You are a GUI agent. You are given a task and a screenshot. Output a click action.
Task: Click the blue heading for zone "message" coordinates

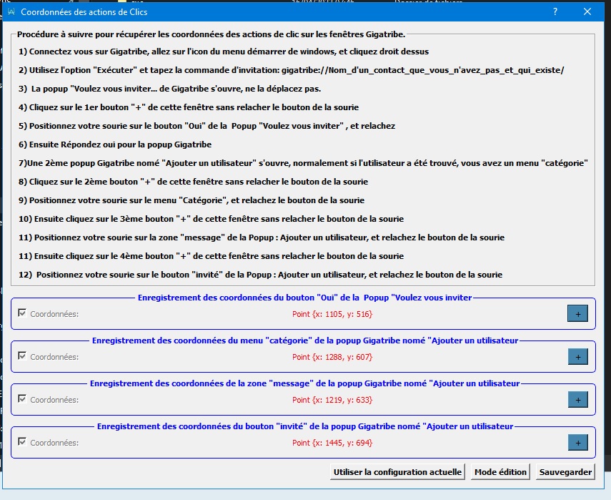coord(304,383)
